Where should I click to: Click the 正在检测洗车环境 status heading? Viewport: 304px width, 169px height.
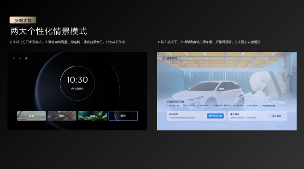point(175,101)
